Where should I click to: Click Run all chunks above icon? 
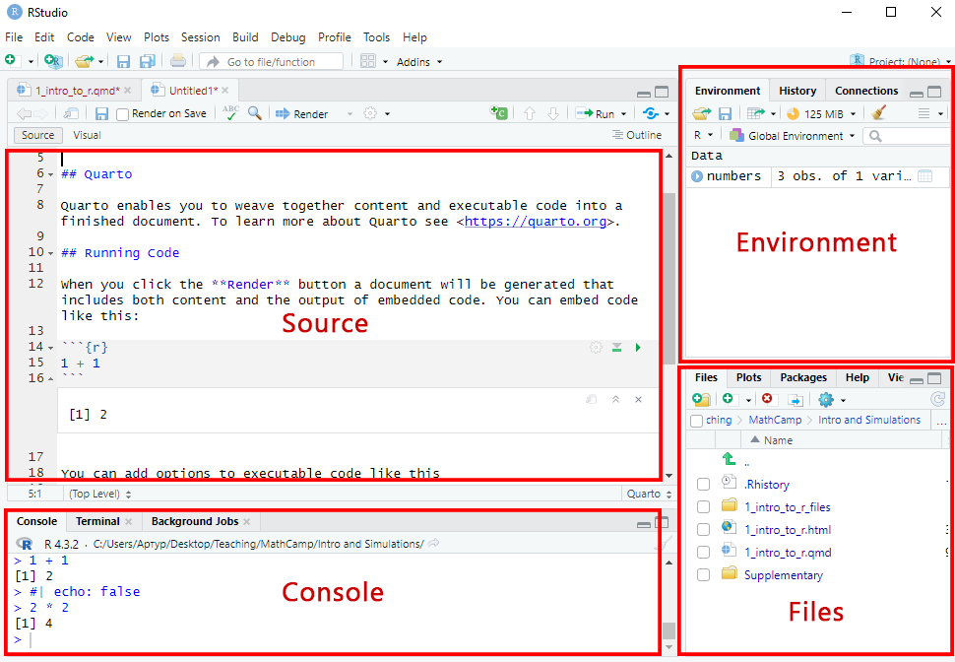(616, 348)
